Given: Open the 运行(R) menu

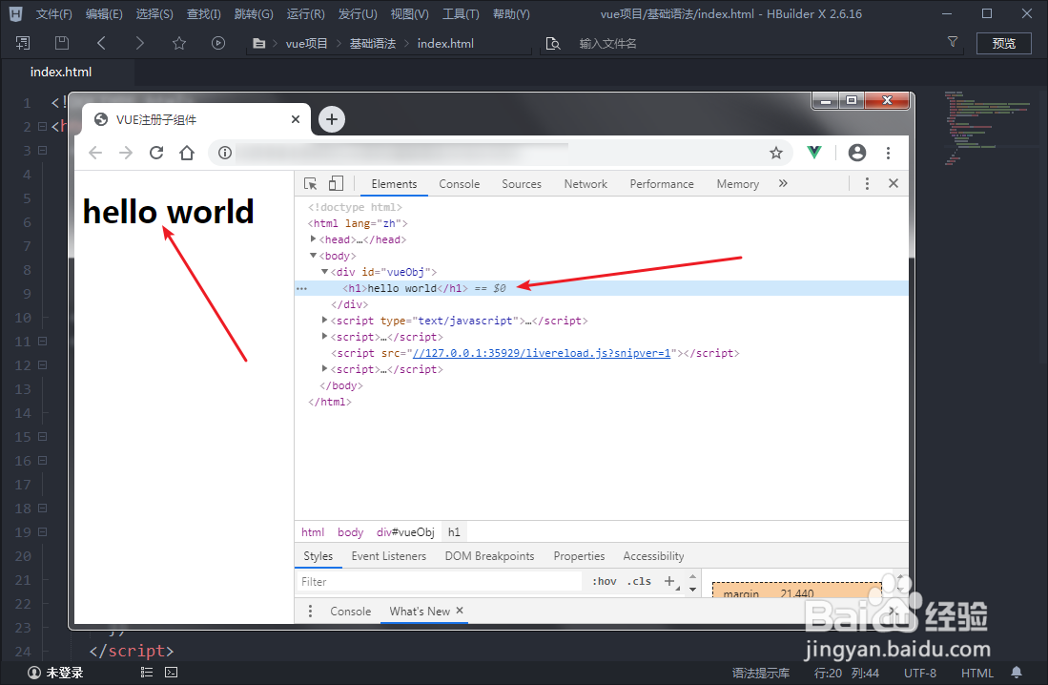Looking at the screenshot, I should (x=305, y=14).
